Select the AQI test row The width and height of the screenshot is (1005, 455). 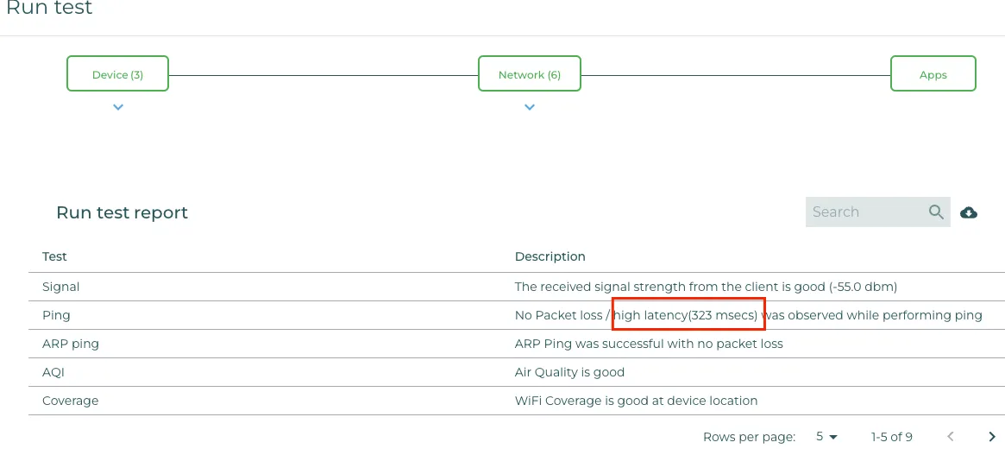pos(517,371)
